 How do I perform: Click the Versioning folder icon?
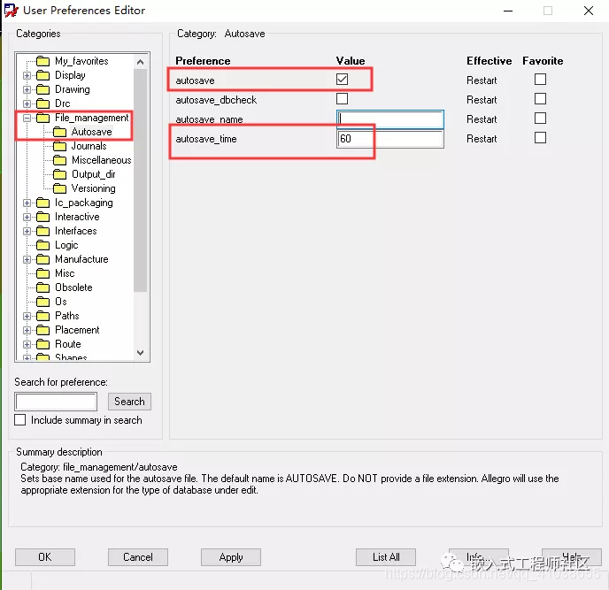coord(59,188)
